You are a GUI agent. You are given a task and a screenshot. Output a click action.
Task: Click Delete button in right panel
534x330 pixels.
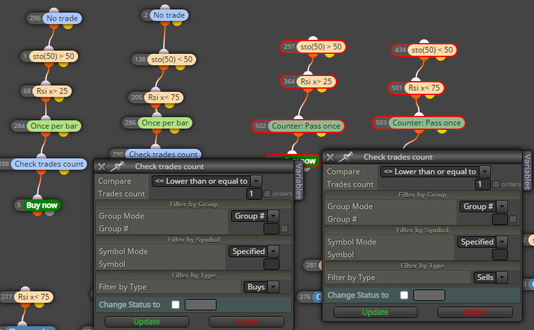click(x=475, y=312)
